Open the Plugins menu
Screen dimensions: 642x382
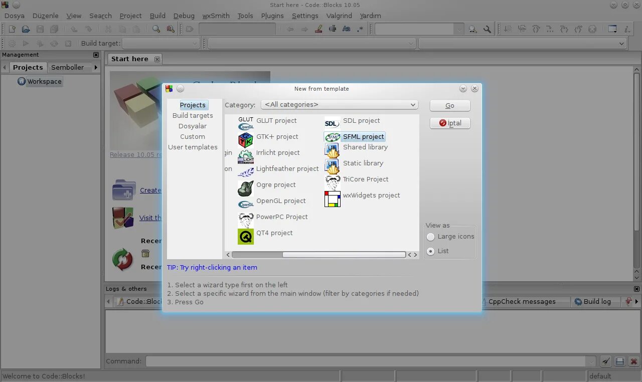[272, 16]
